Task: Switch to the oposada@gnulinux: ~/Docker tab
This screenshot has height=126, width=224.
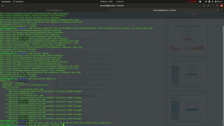Action: tap(165, 10)
